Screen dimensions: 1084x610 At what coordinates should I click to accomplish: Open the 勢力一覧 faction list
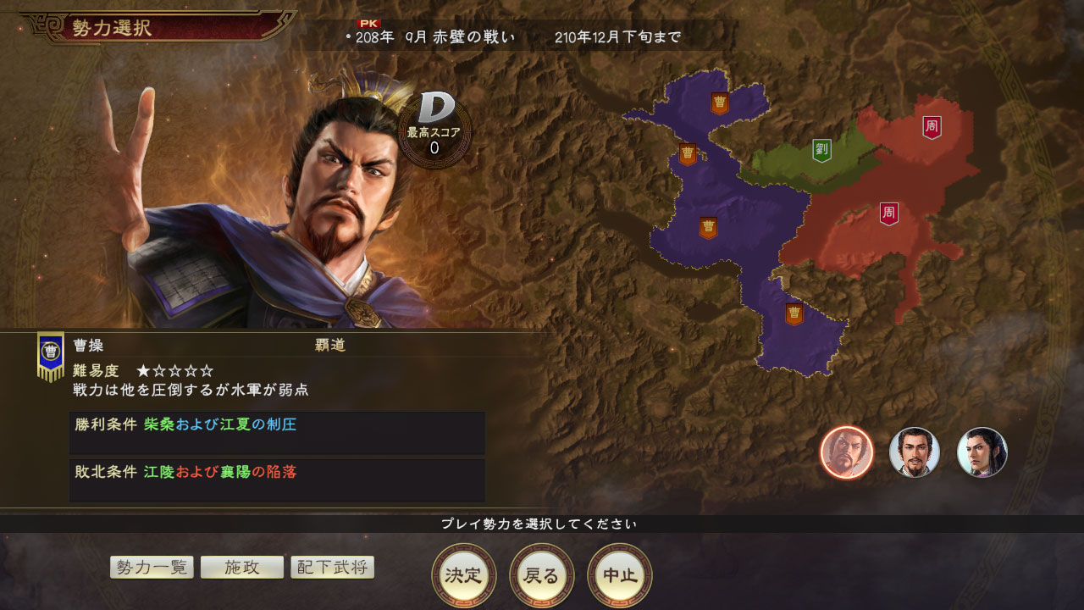(152, 568)
